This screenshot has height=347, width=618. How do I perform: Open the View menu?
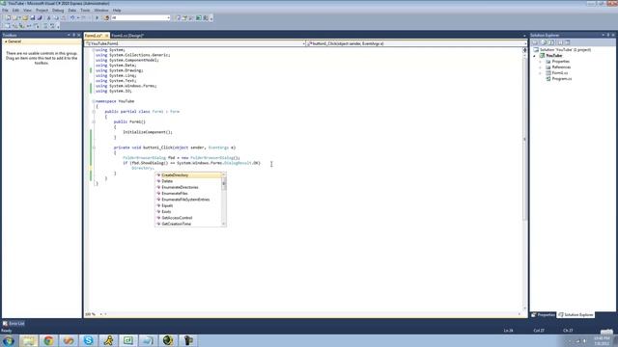pos(27,11)
